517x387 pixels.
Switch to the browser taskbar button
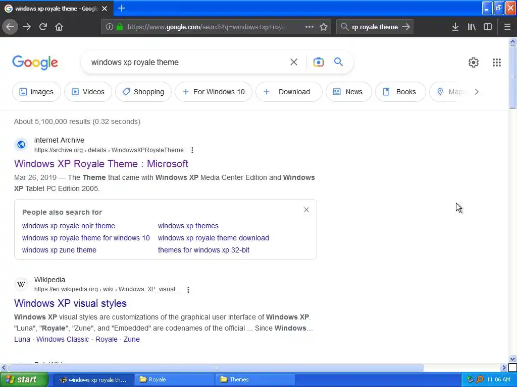click(94, 379)
